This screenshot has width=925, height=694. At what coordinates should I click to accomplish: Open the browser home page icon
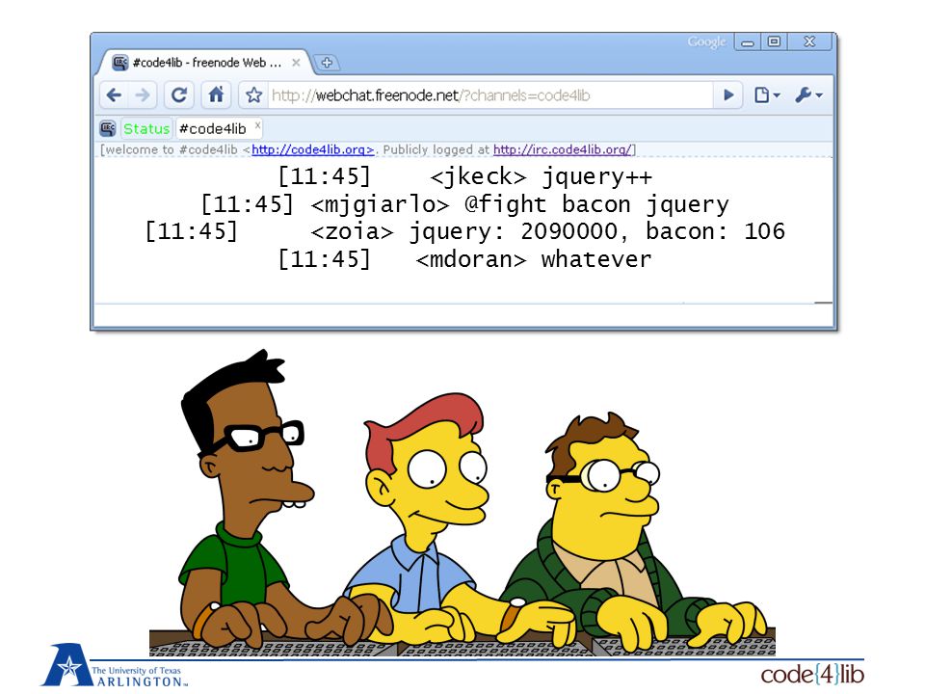[216, 95]
